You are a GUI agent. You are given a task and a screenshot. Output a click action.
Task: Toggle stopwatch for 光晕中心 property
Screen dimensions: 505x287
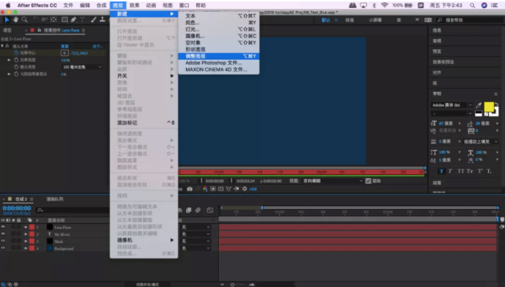point(16,53)
